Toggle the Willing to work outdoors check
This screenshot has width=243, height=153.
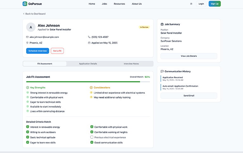click(x=28, y=132)
